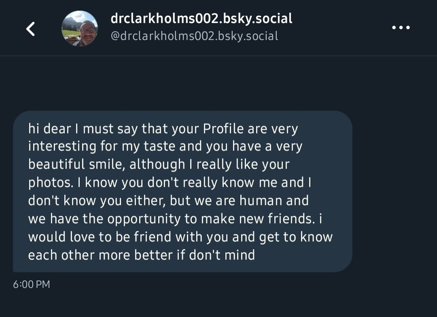Screen dimensions: 437x317
Task: Select the message line starting "hi dear"
Action: (163, 129)
